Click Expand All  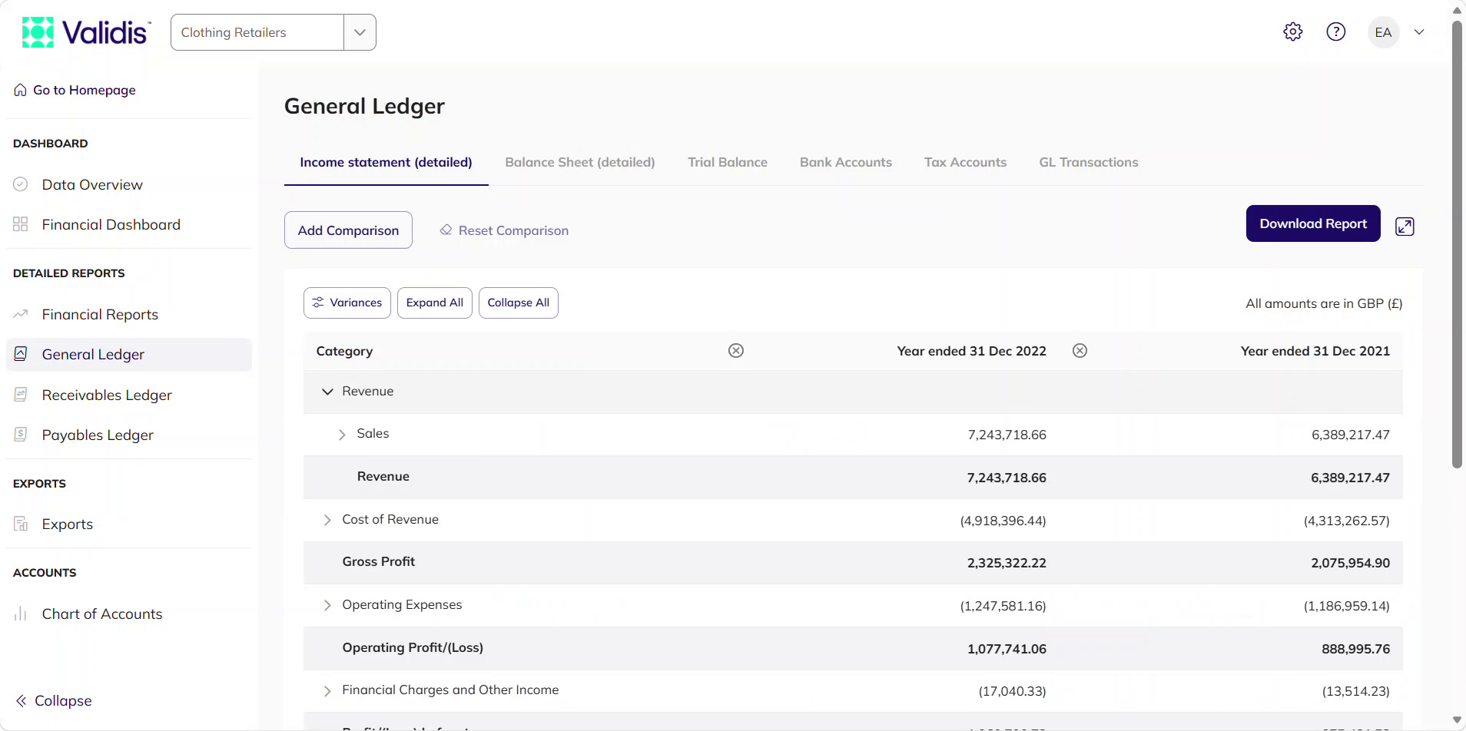[x=435, y=303]
